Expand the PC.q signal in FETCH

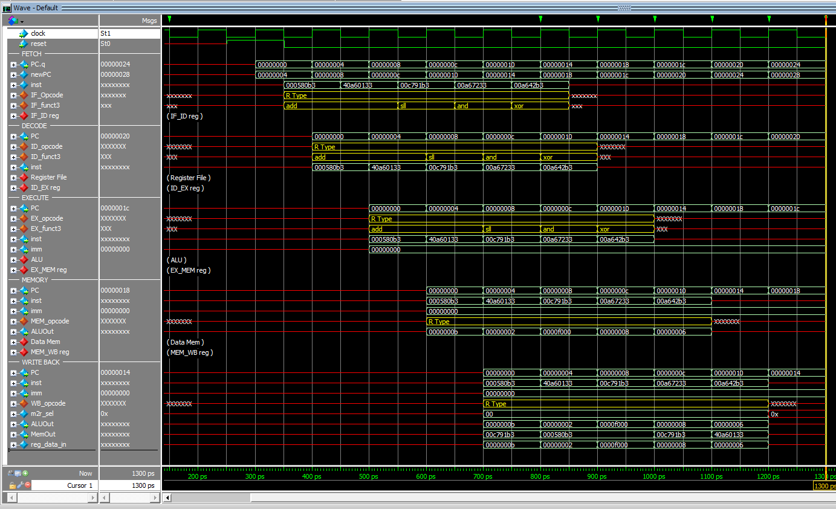click(x=13, y=64)
